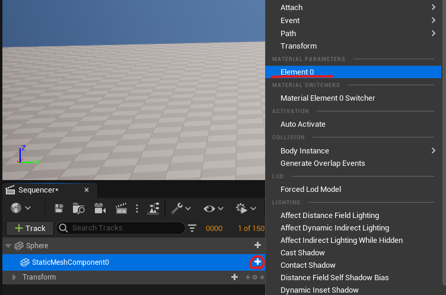This screenshot has height=295, width=446.
Task: Select Element 0 under Material Parameters
Action: click(353, 72)
